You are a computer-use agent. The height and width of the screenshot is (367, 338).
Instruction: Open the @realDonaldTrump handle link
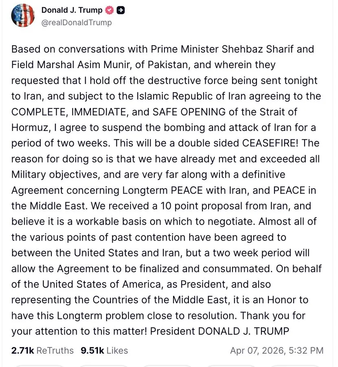pos(76,23)
